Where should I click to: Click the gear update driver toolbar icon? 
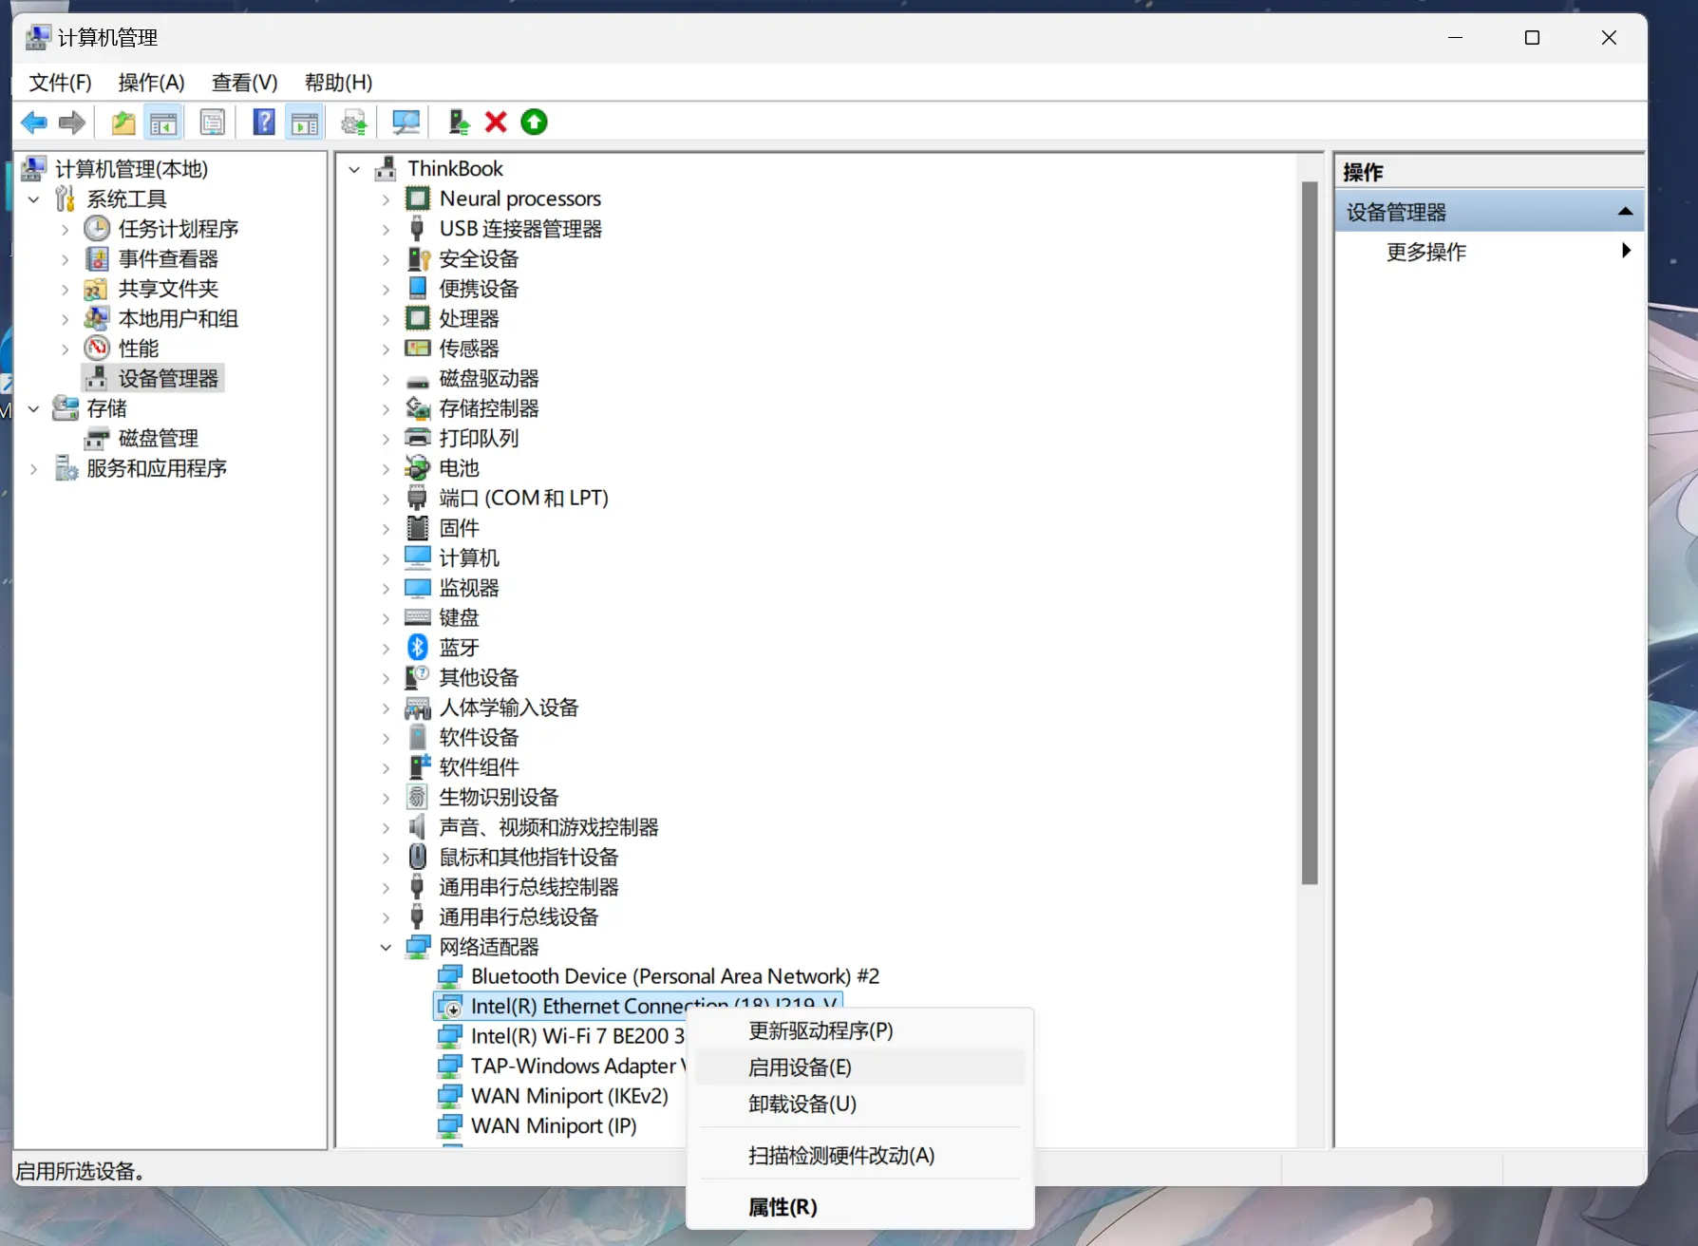(x=354, y=123)
